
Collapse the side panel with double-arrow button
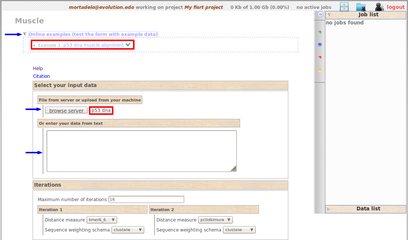tap(320, 14)
